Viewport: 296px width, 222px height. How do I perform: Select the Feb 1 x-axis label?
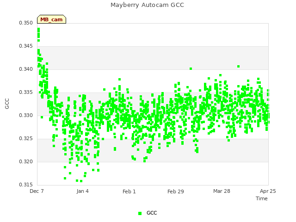pyautogui.click(x=129, y=191)
